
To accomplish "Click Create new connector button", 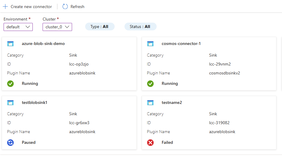I will [x=31, y=7].
